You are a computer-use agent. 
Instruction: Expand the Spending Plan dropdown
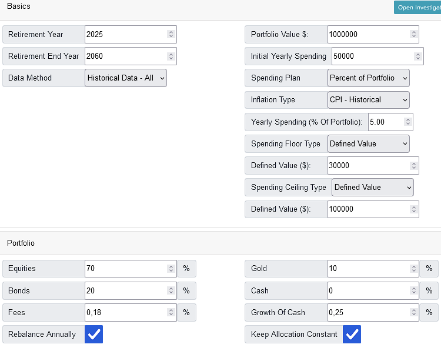(x=368, y=78)
